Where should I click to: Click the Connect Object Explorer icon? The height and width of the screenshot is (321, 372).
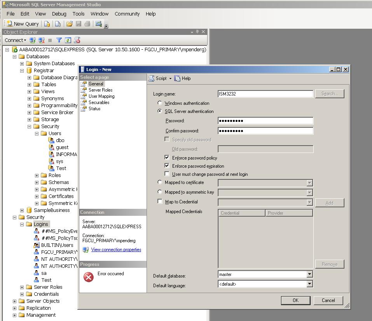point(33,40)
